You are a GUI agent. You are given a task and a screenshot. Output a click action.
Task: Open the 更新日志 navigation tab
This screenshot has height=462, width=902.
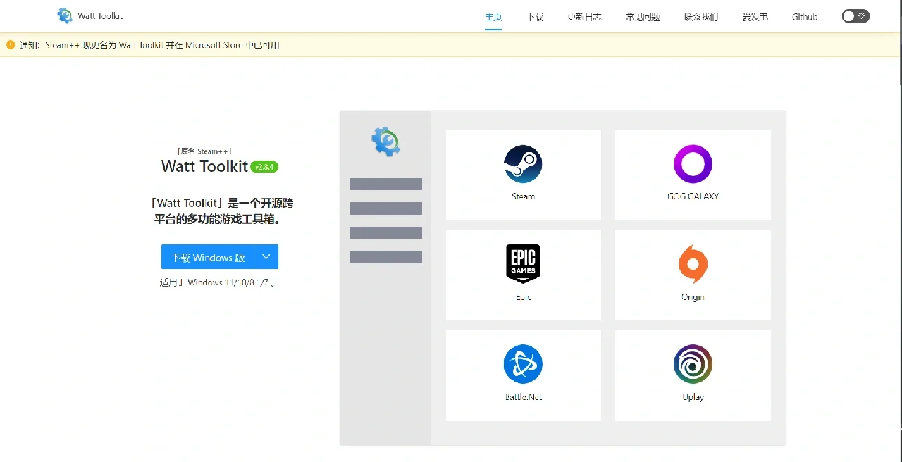[x=584, y=17]
